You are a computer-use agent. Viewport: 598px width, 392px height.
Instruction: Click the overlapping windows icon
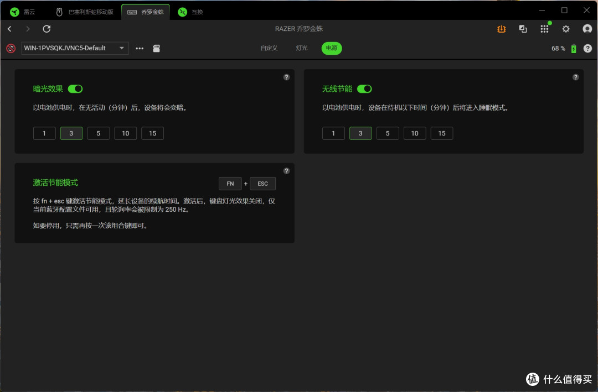(523, 29)
